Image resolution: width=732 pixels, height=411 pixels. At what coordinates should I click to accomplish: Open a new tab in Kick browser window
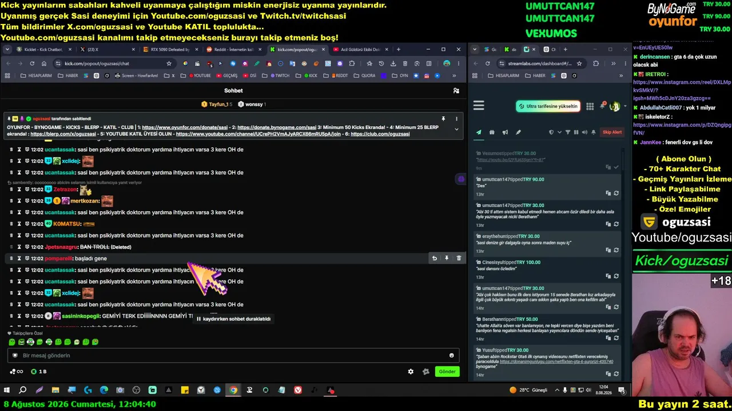click(399, 50)
